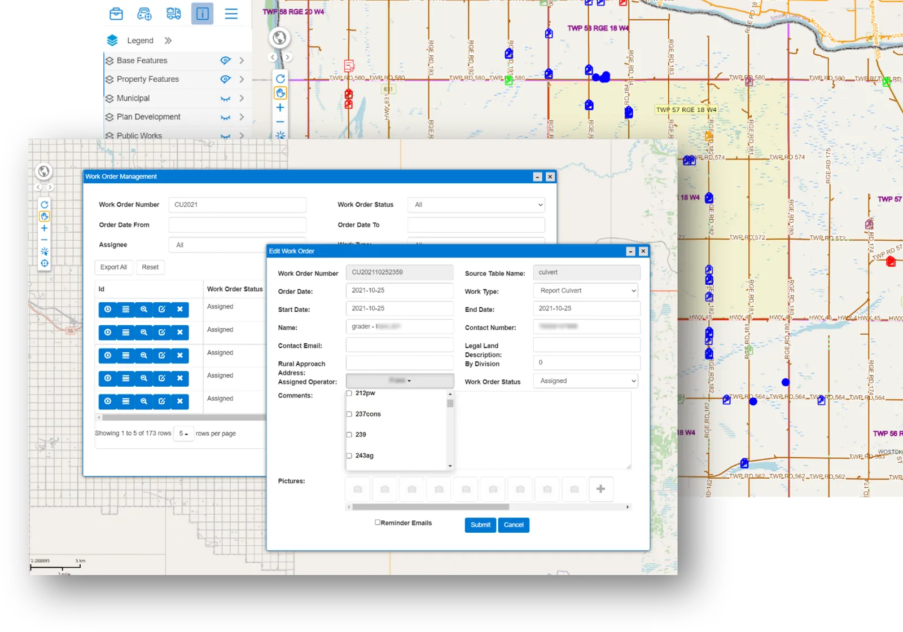Viewport: 903px width, 632px height.
Task: Click the Export All button
Action: click(113, 267)
